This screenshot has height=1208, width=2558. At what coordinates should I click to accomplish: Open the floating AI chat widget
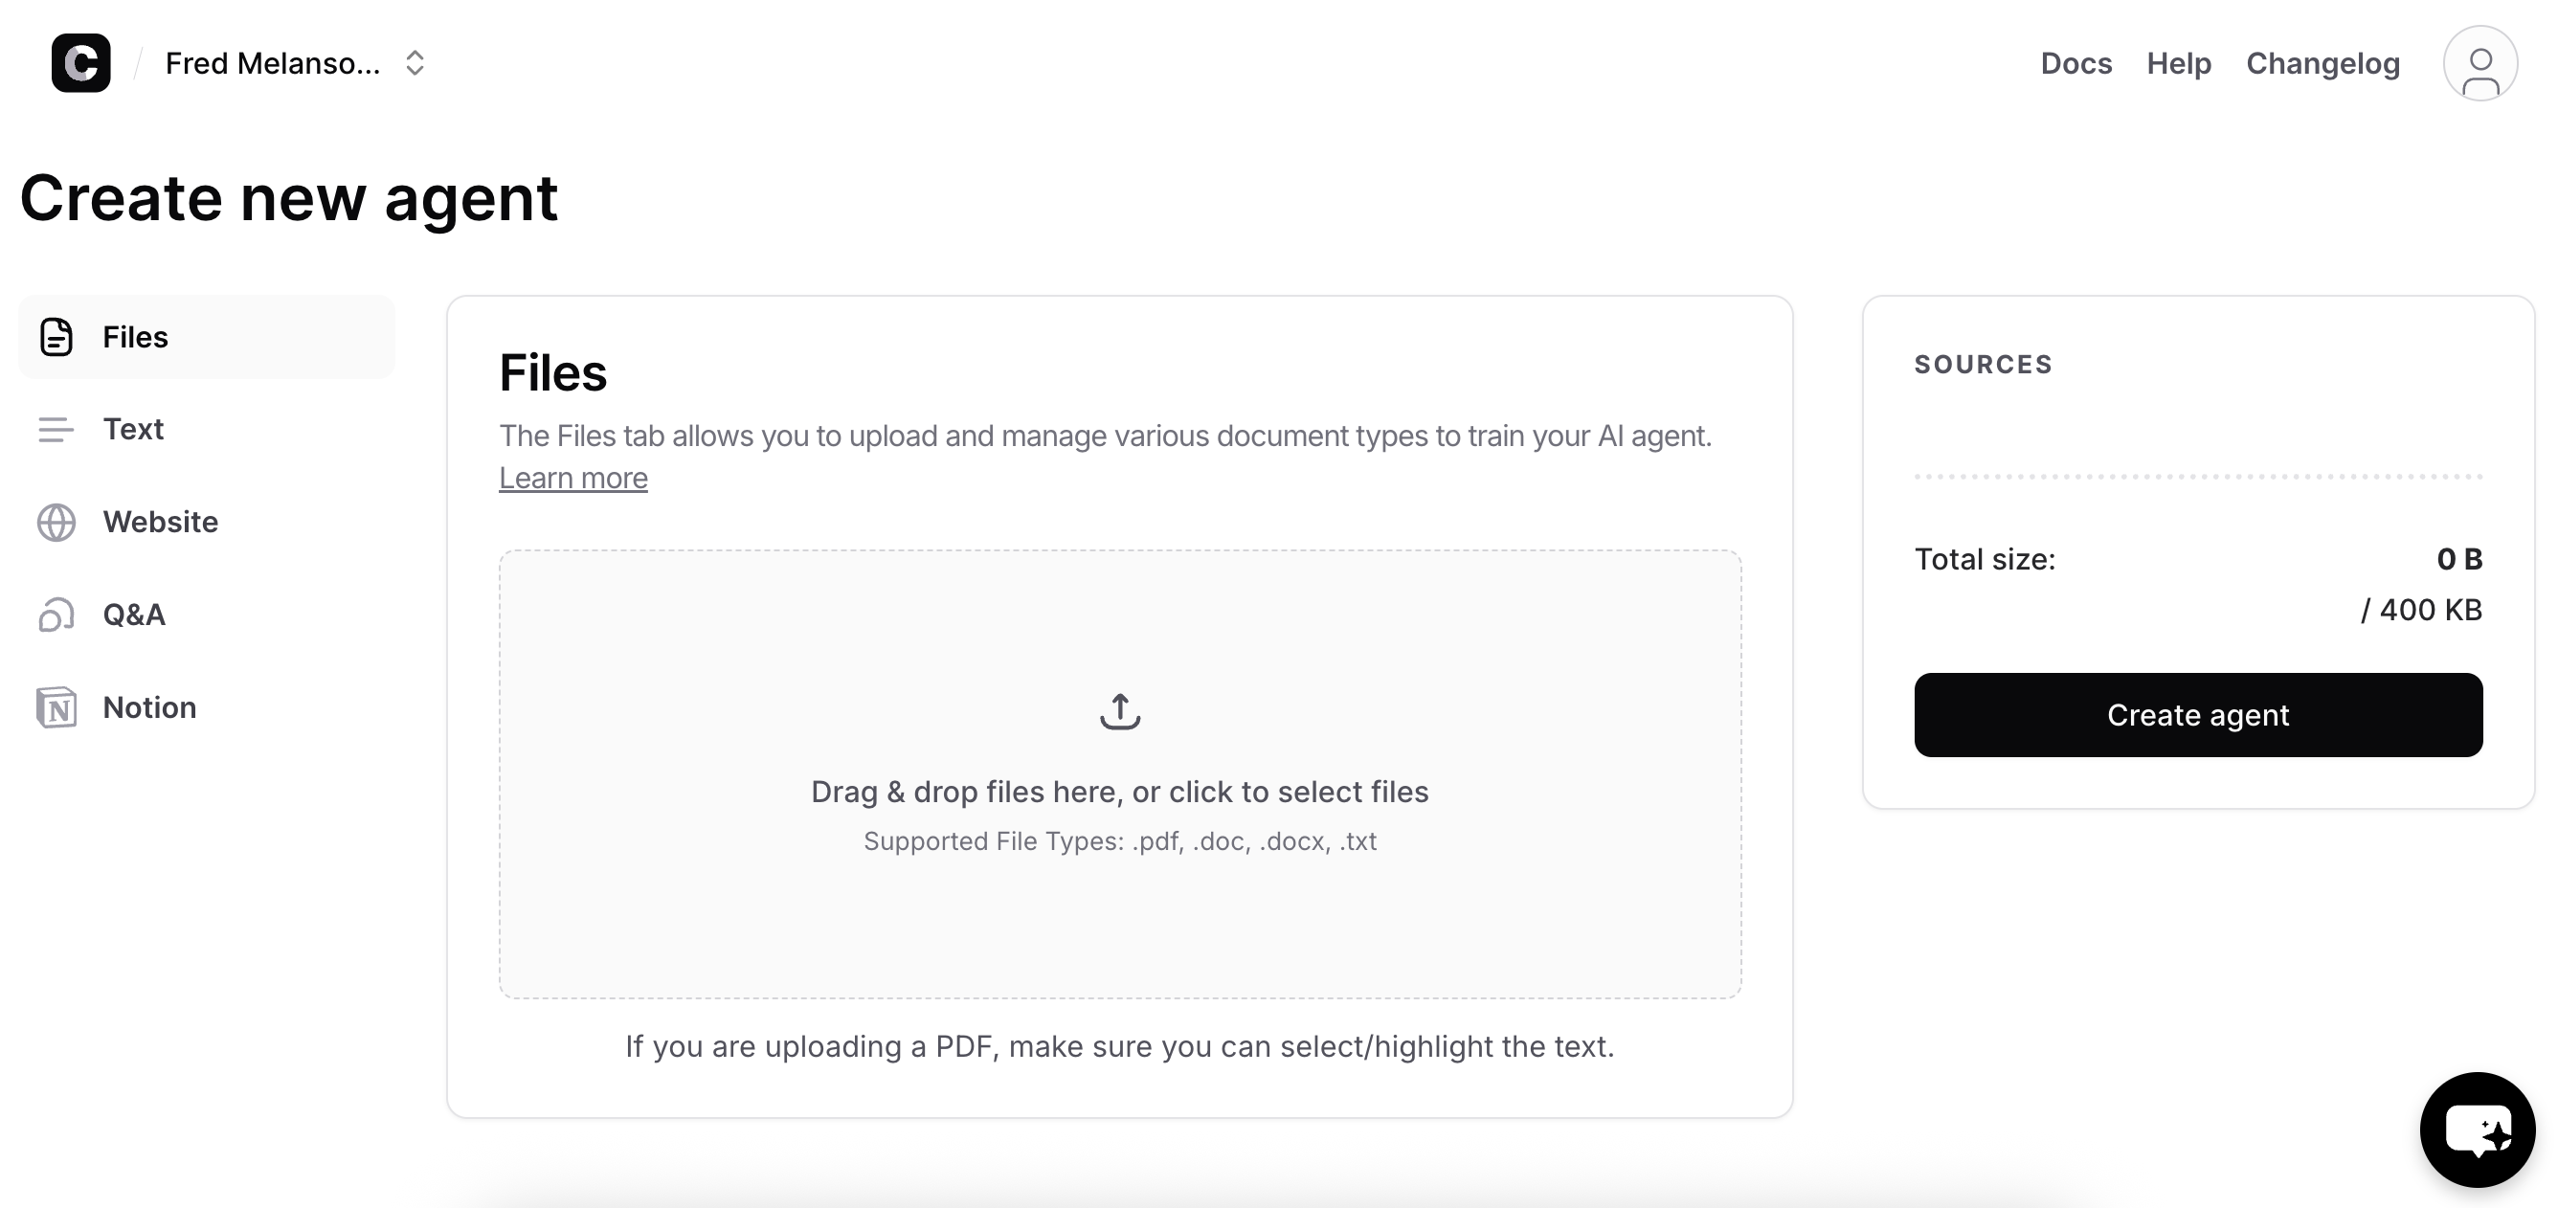(2478, 1129)
